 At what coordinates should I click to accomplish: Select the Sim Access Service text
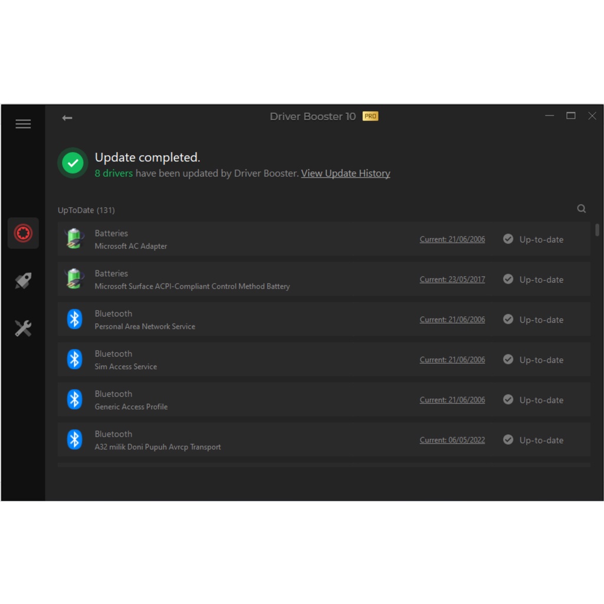[126, 367]
